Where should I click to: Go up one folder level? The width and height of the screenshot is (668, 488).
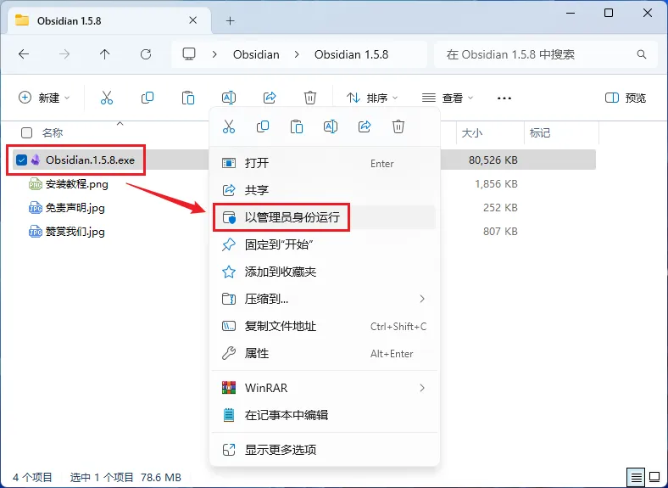(105, 54)
